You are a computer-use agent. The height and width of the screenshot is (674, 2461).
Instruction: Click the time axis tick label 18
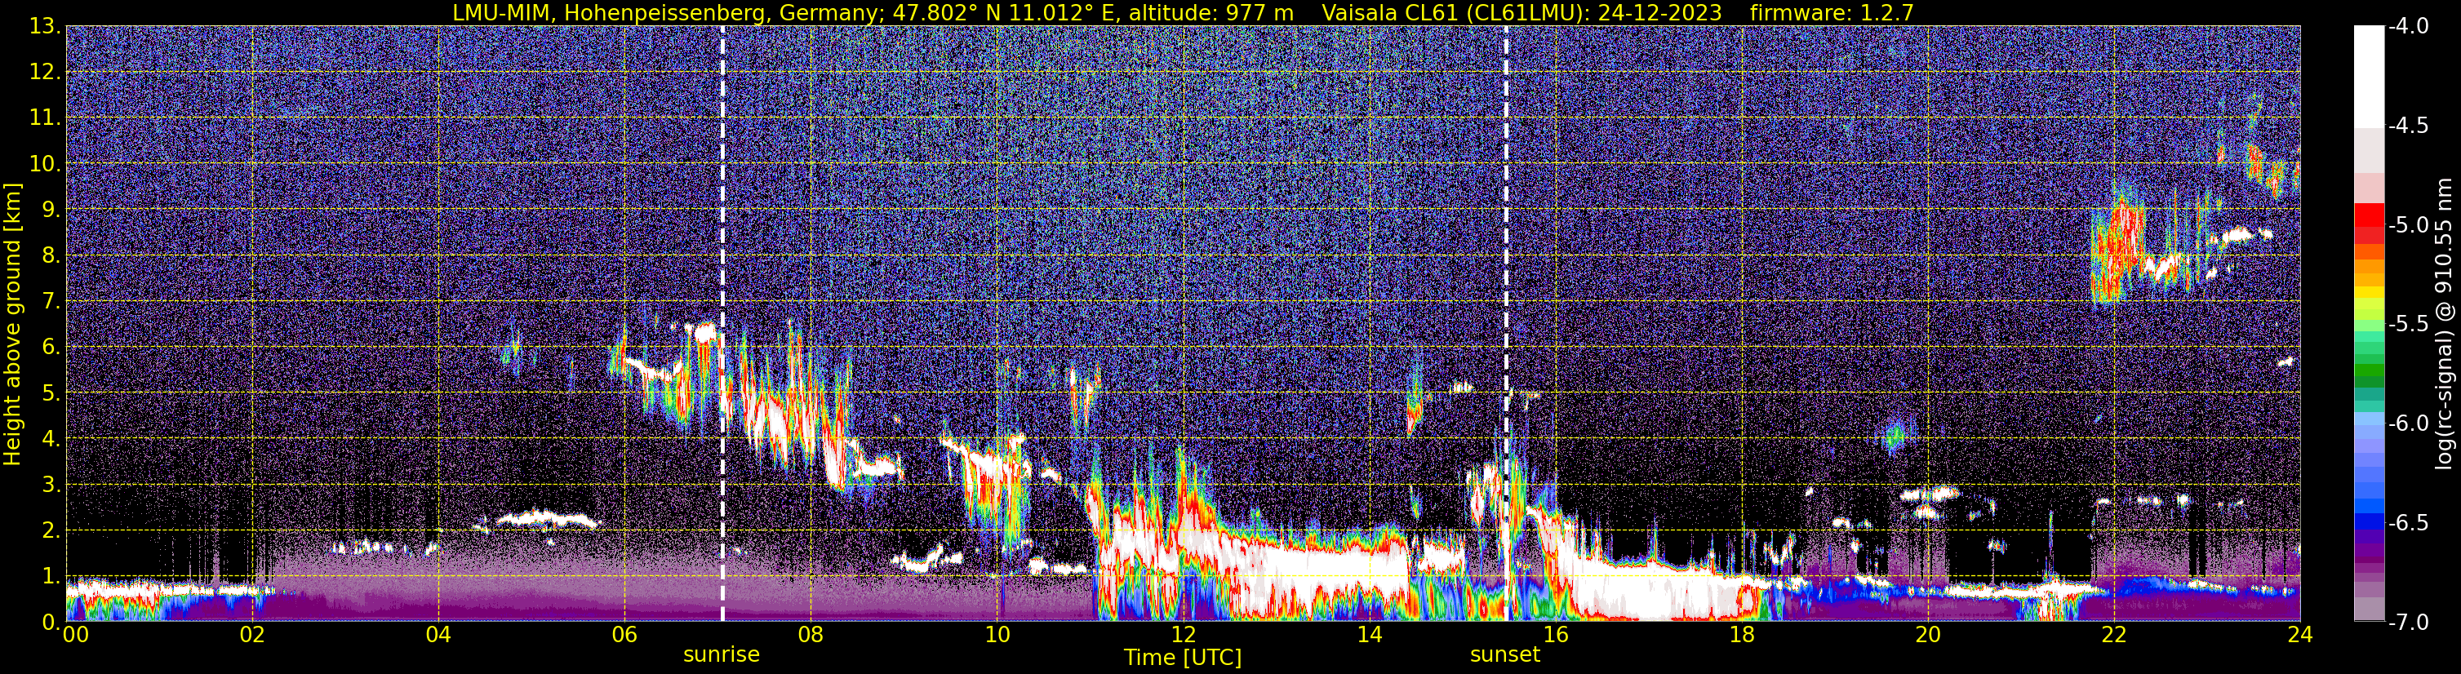tap(1742, 635)
